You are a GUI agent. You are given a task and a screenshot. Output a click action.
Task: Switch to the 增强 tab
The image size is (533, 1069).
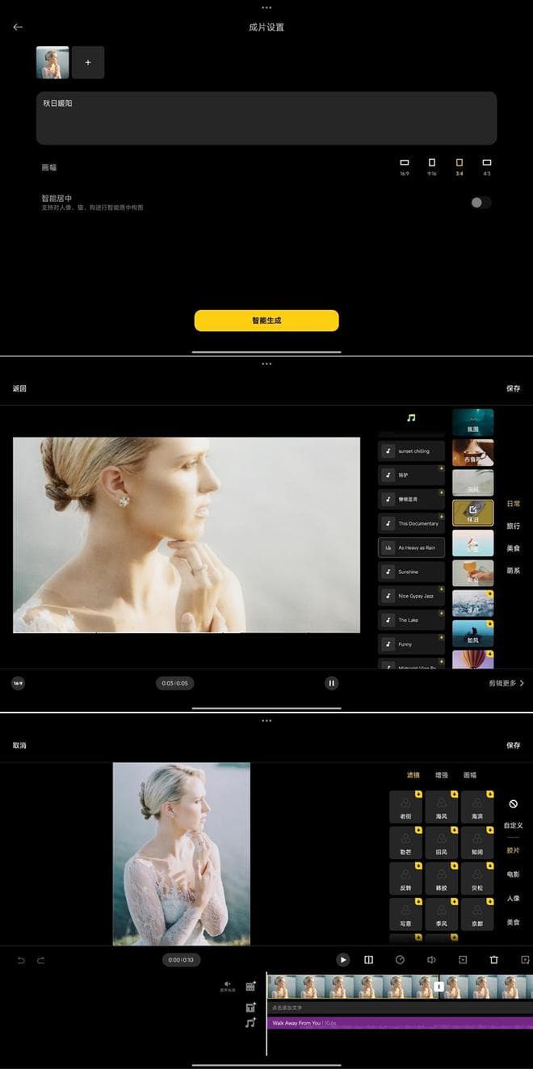point(441,775)
